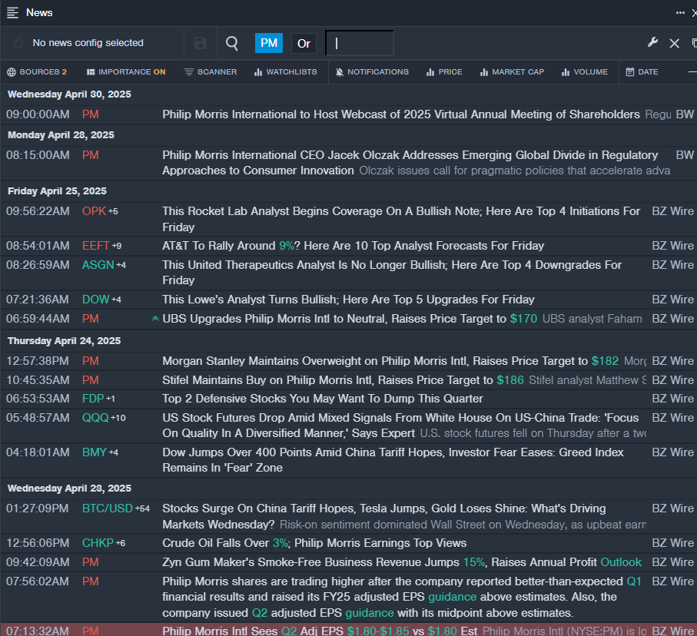Screen dimensions: 697x636
Task: Click the scanner funnel icon
Action: pos(189,72)
